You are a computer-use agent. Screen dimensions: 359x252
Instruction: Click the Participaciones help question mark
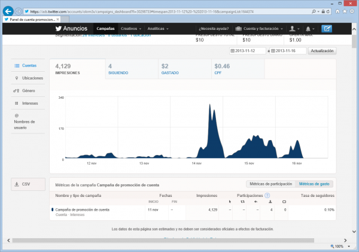pyautogui.click(x=267, y=195)
